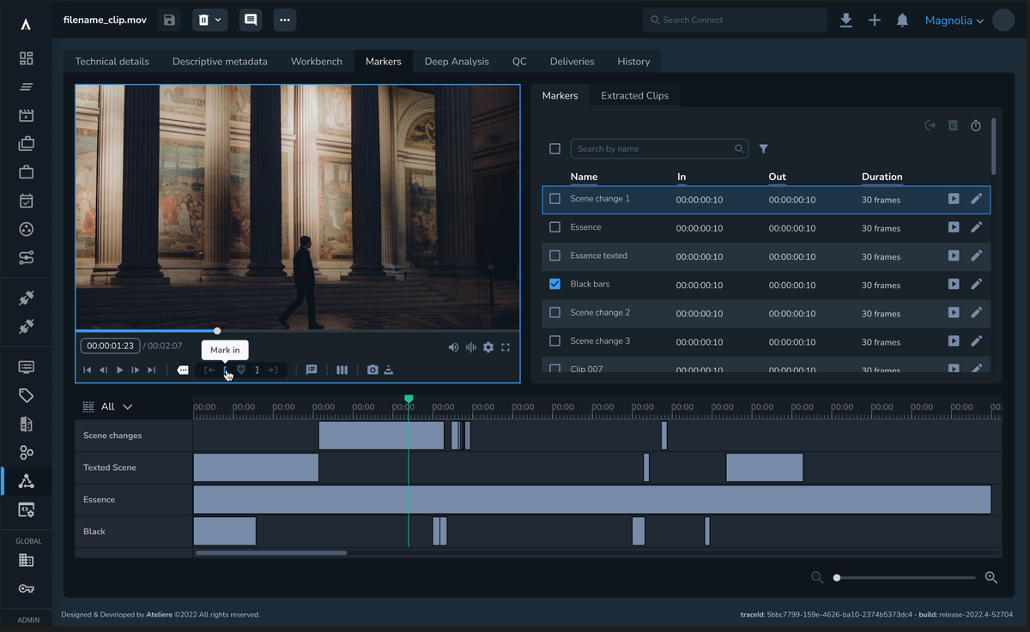Enable the Scene change 1 marker checkbox

[x=554, y=199]
